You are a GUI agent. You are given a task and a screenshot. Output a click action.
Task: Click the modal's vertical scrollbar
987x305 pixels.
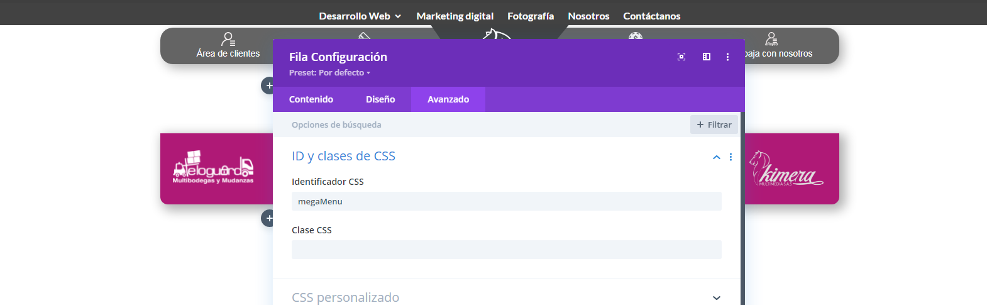(x=742, y=208)
